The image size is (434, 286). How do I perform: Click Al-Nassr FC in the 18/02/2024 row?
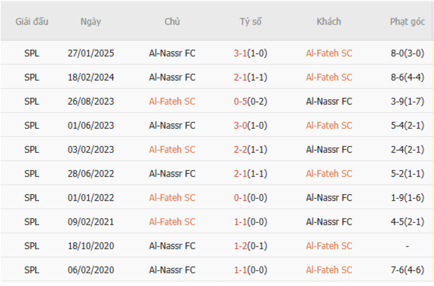point(172,77)
